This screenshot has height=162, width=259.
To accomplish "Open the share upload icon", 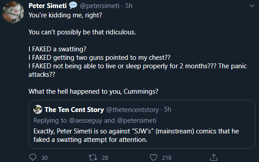I will (214, 158).
